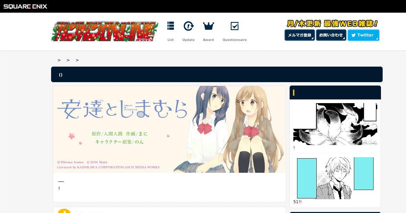Click the お問い合わせ button
The width and height of the screenshot is (406, 213).
pyautogui.click(x=331, y=35)
